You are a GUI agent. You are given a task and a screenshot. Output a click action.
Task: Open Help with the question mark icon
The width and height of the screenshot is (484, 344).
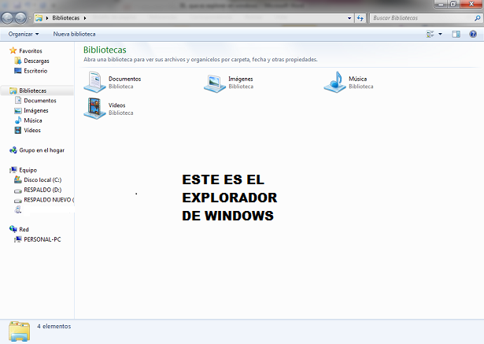click(x=473, y=34)
